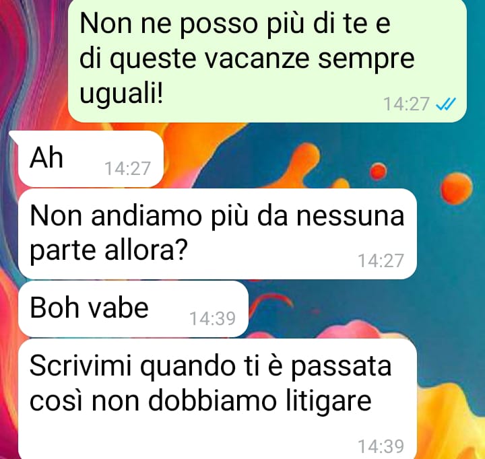This screenshot has height=459, width=485.
Task: Click the 14:39 timestamp beside "Boh vabe"
Action: [x=212, y=318]
